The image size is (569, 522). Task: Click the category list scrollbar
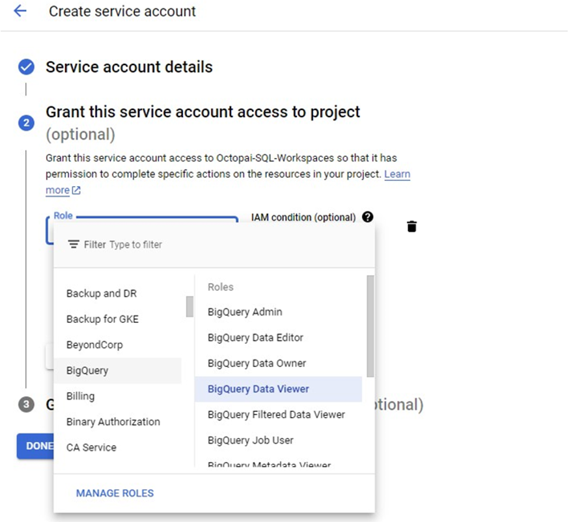pos(189,307)
